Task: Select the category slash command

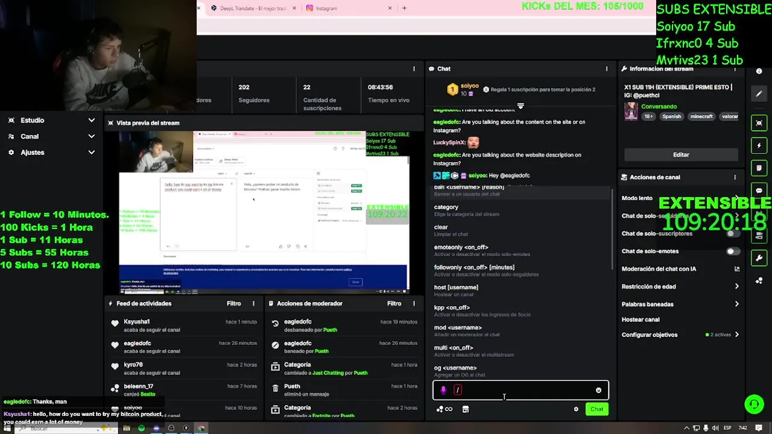Action: point(521,210)
